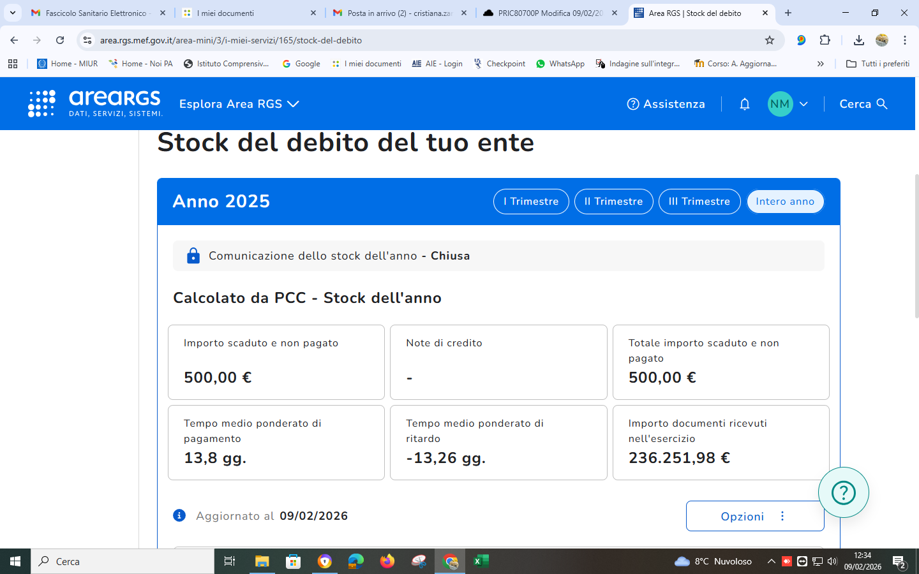Image resolution: width=919 pixels, height=574 pixels.
Task: Select the II Trimestre period
Action: [613, 202]
